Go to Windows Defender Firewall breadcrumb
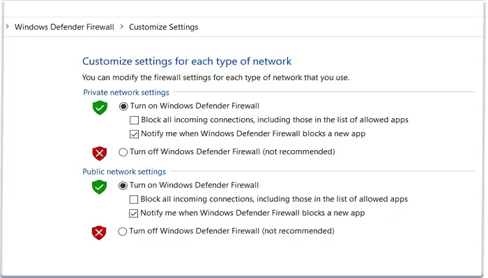 click(x=64, y=27)
